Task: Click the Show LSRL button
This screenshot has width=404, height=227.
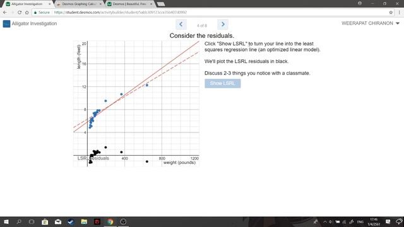Action: (223, 83)
